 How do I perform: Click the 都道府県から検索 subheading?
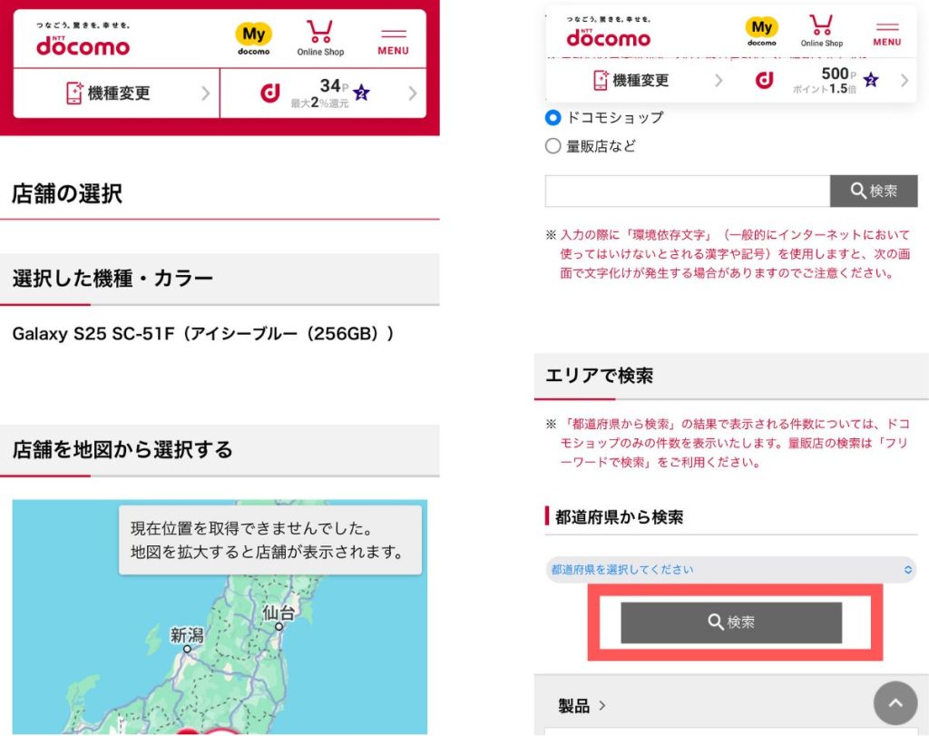pos(619,516)
